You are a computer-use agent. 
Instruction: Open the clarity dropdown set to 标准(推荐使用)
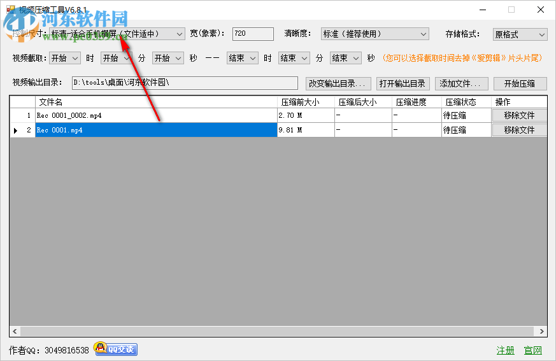374,34
